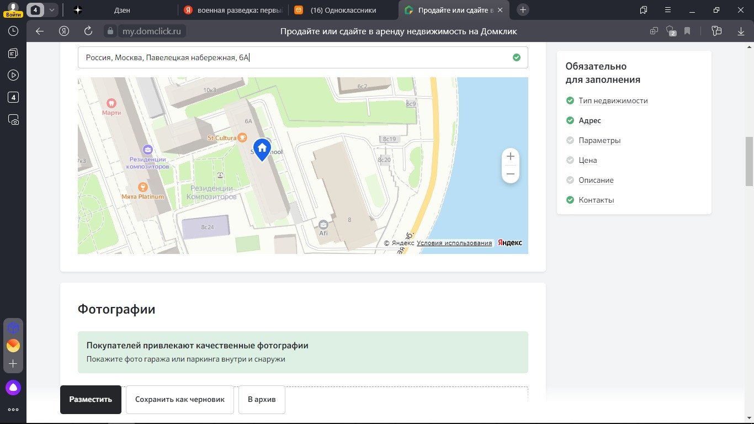Open the protection shield icon with badge 2
754x424 pixels.
pyautogui.click(x=671, y=31)
